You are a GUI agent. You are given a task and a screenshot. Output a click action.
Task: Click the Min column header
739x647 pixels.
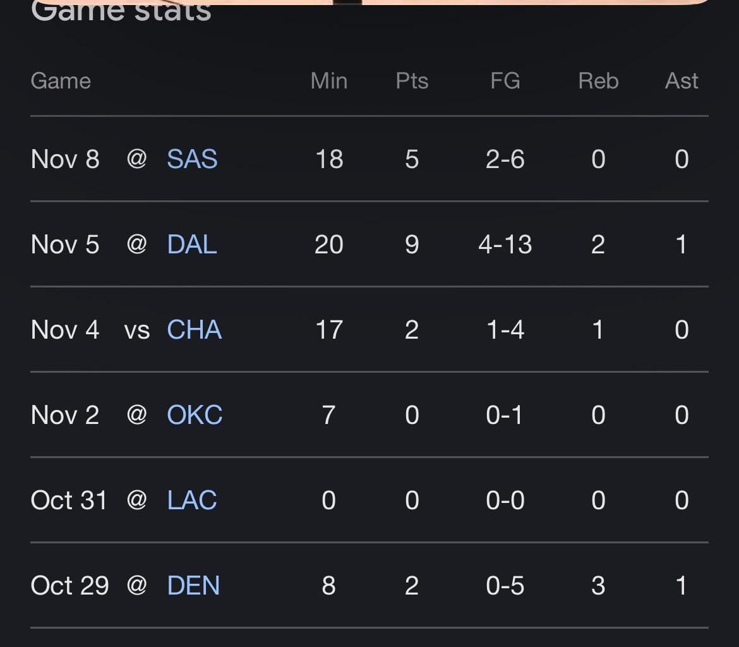[x=328, y=81]
